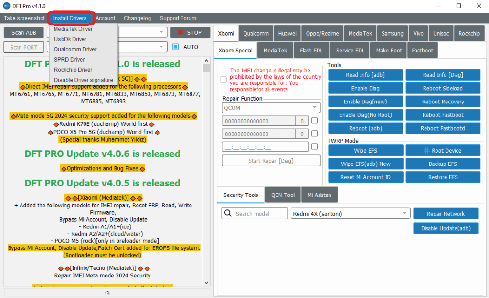
Task: Click the DFT Pro app logo icon
Action: pos(6,6)
